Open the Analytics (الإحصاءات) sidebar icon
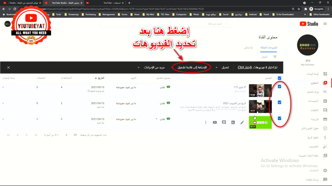 click(x=325, y=101)
